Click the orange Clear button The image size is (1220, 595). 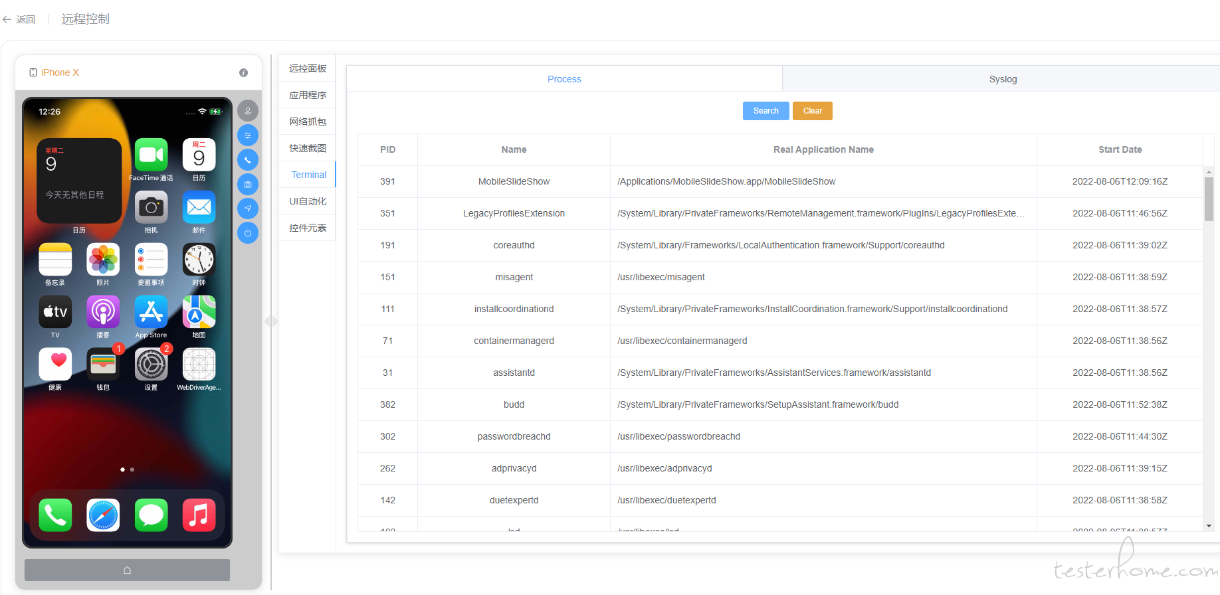coord(813,111)
